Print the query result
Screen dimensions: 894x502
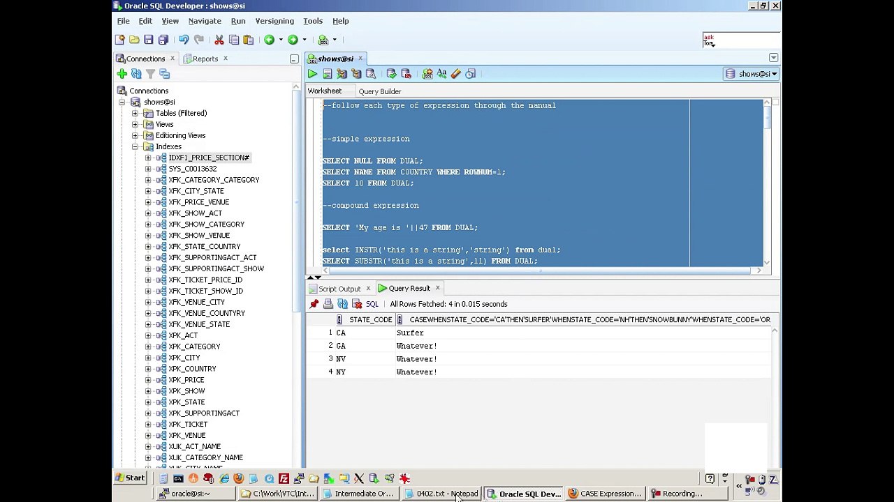(328, 304)
